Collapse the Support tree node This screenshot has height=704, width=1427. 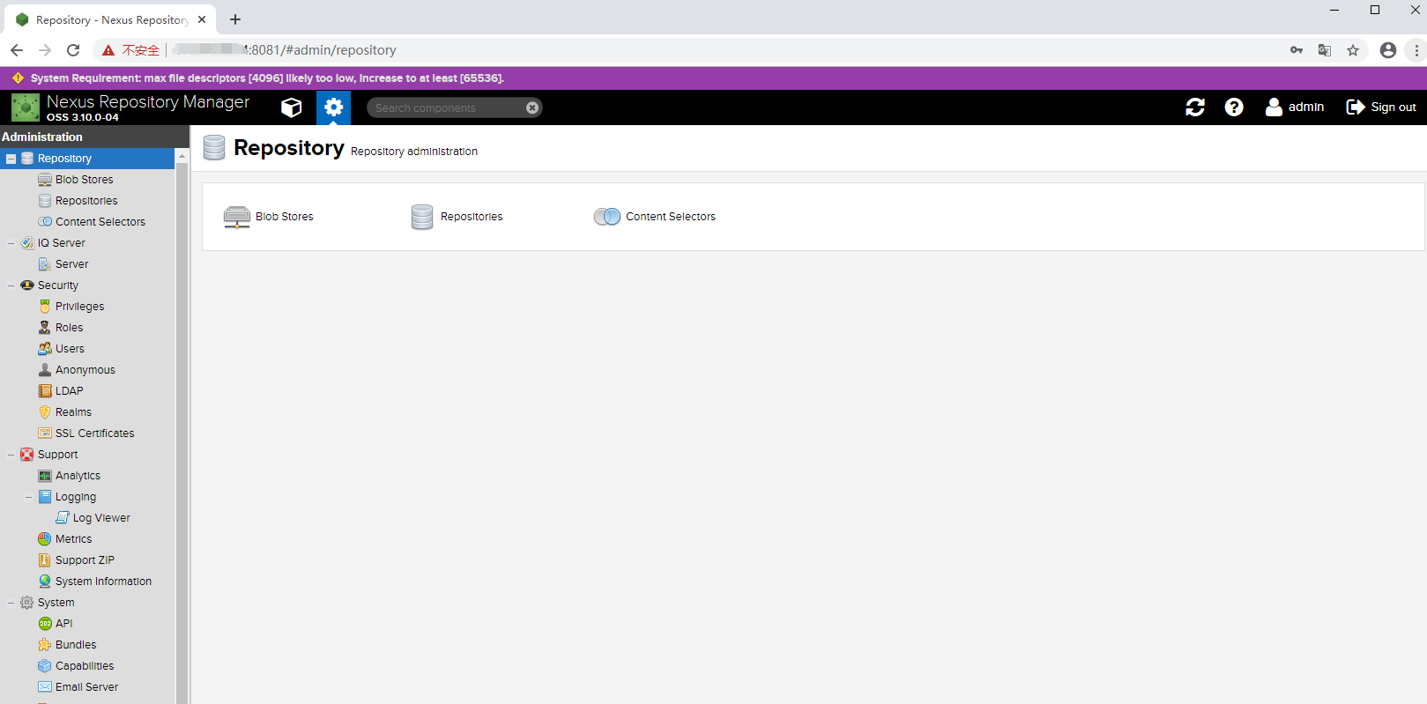(x=11, y=455)
